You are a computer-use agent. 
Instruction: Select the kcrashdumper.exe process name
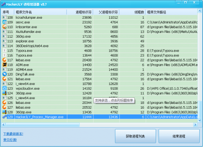pos(29,17)
